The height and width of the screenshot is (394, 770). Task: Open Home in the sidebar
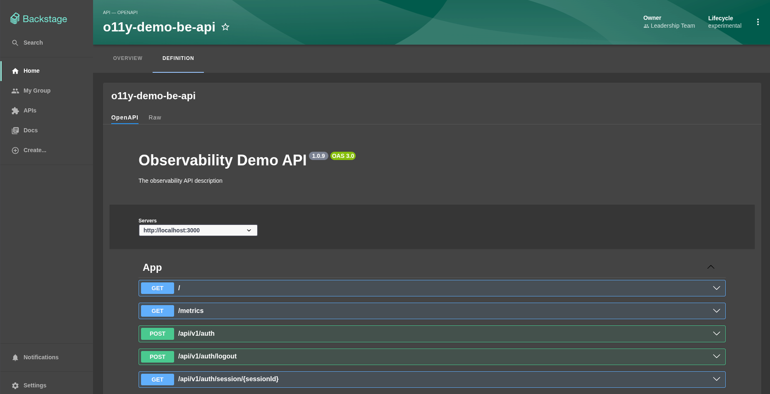click(x=46, y=71)
